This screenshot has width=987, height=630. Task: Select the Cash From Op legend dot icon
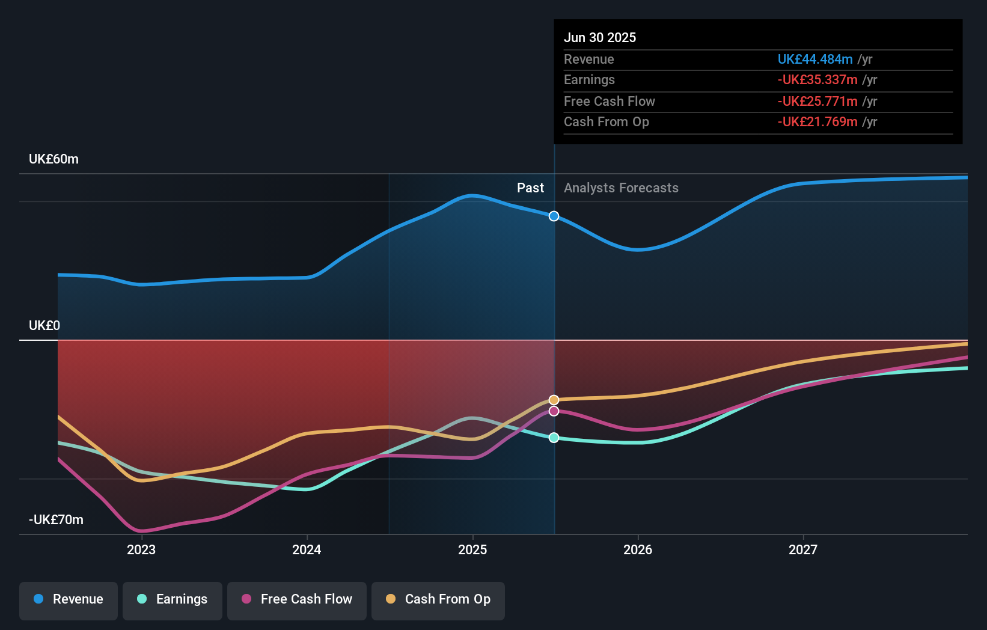[x=391, y=599]
